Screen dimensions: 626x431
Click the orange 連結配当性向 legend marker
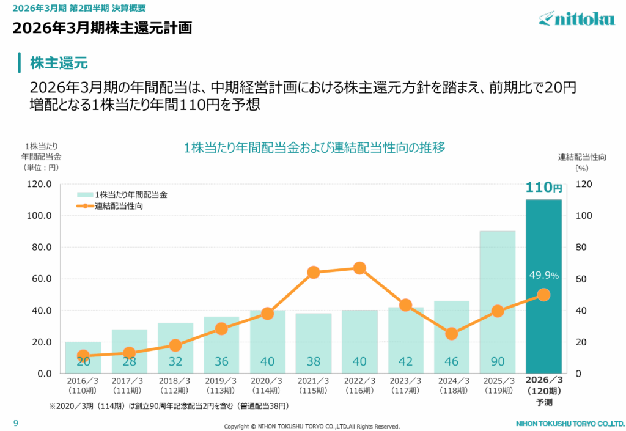click(x=85, y=206)
